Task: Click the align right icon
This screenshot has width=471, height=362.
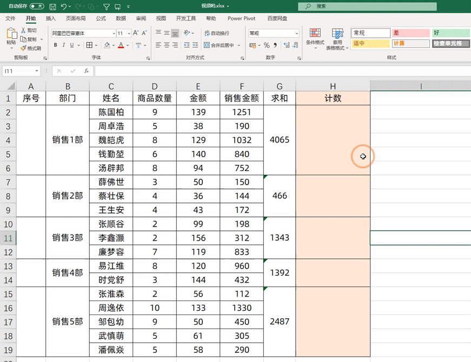Action: tap(175, 45)
